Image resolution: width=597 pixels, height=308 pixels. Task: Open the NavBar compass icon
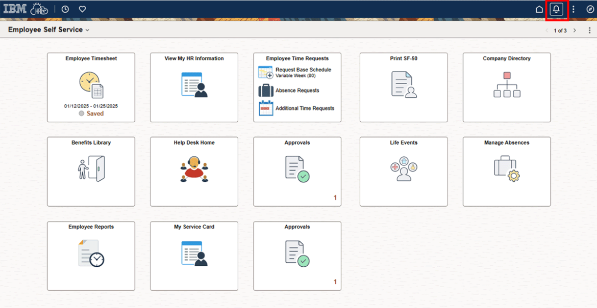590,9
